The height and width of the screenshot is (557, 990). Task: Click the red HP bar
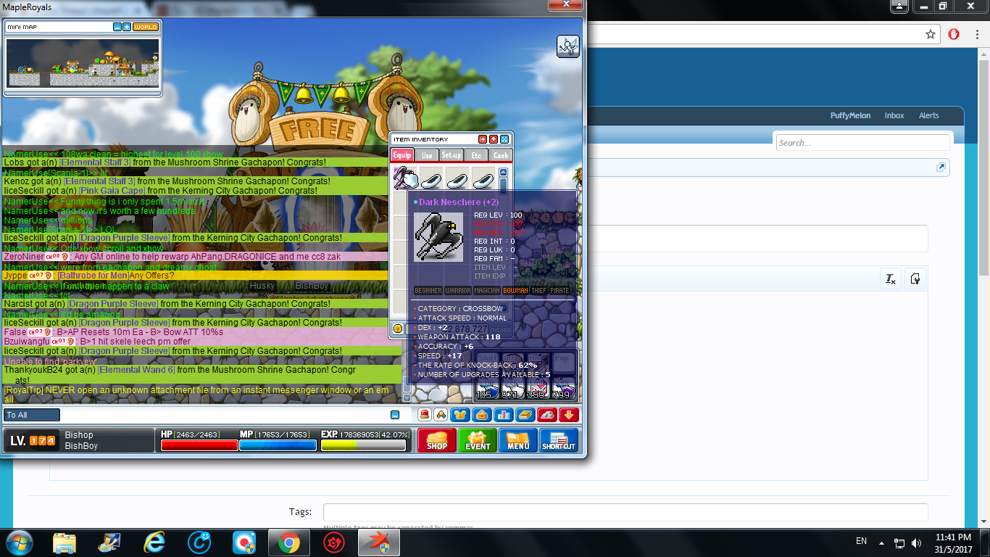coord(199,445)
